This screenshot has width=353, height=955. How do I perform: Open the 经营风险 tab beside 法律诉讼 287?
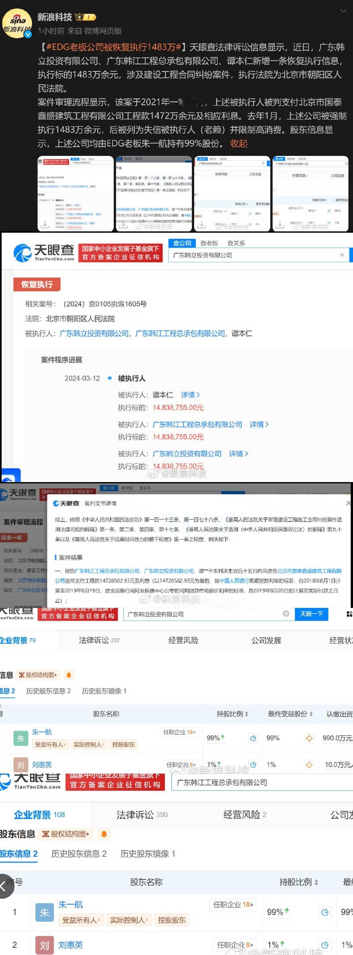(x=183, y=640)
